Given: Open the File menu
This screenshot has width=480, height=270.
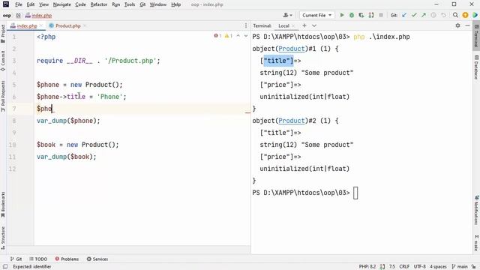Looking at the screenshot, I should coord(19,4).
